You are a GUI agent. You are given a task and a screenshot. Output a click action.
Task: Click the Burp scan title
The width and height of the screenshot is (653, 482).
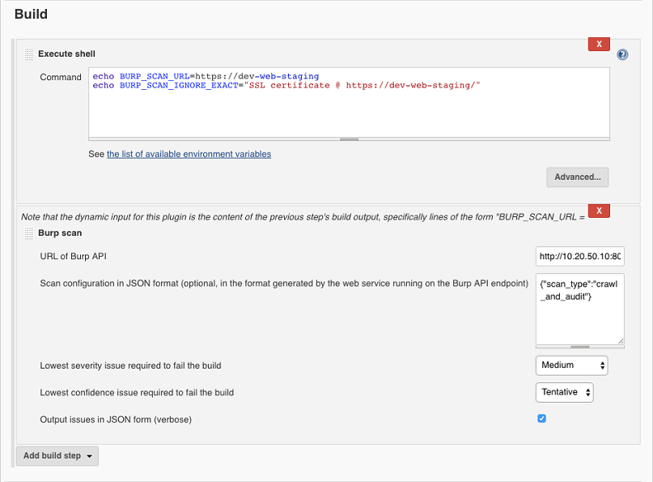(x=60, y=233)
